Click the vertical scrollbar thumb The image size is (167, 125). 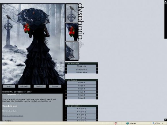pos(166,21)
